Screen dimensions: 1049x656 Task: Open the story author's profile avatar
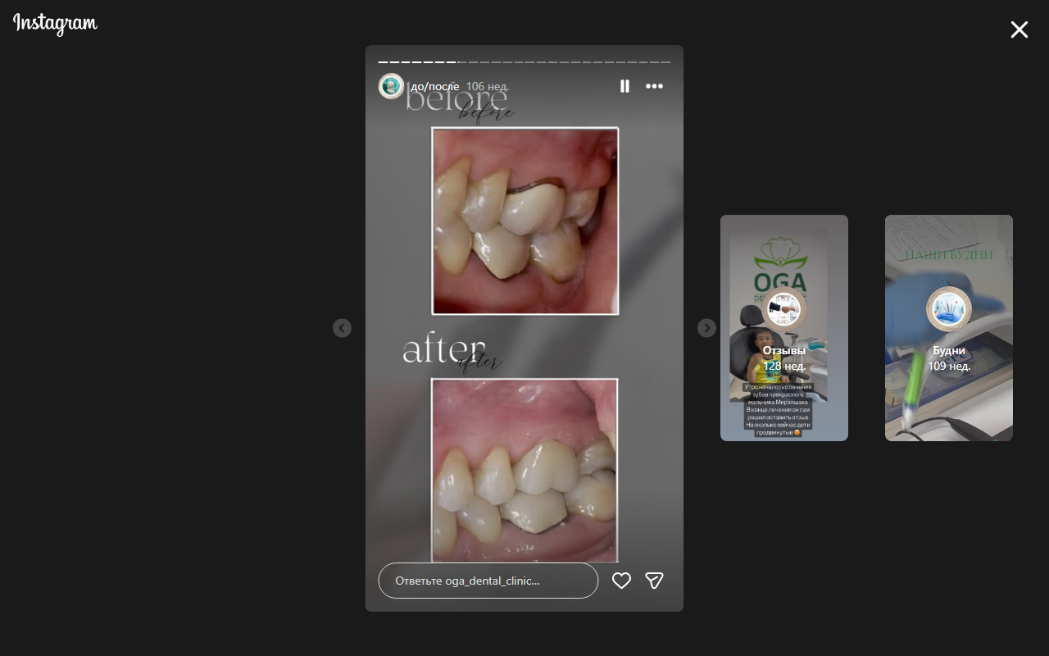pyautogui.click(x=392, y=86)
